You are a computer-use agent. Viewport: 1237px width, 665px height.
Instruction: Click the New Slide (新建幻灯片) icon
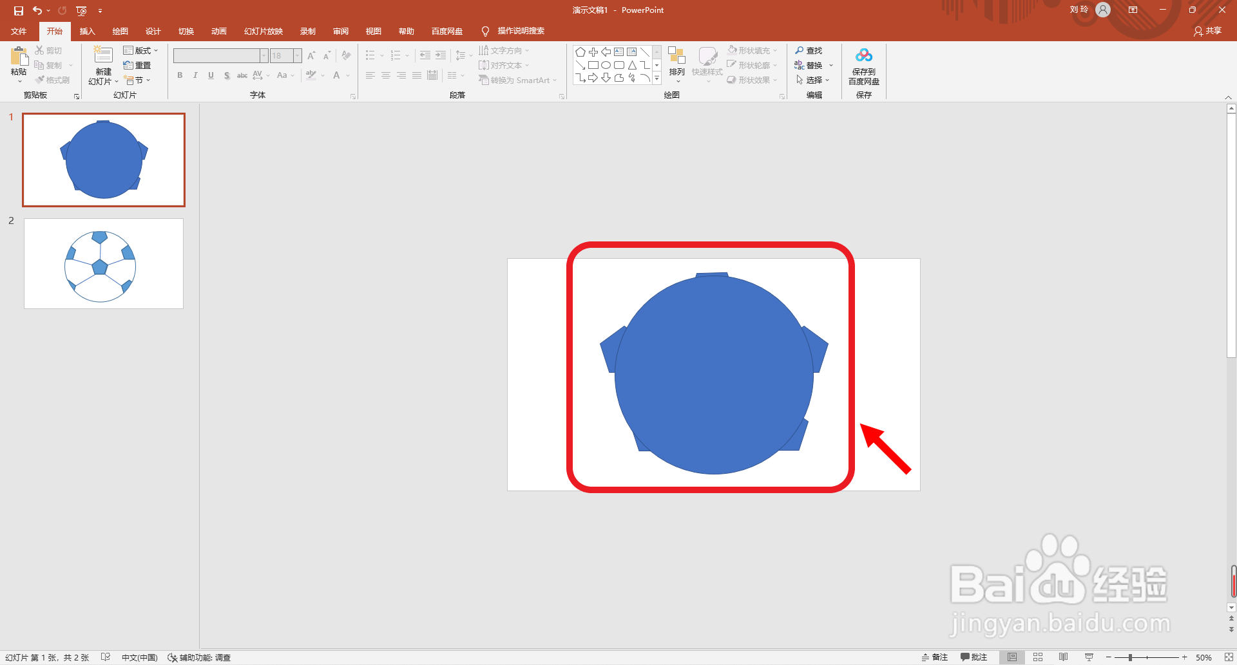tap(103, 55)
